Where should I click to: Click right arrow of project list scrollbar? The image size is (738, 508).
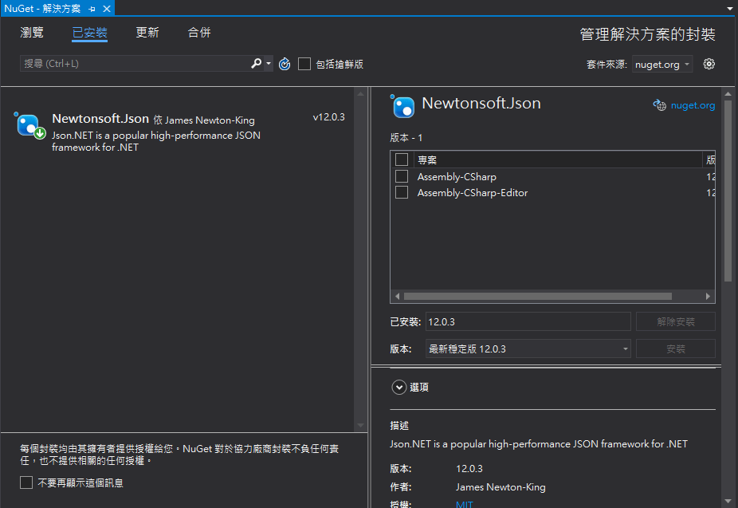708,296
